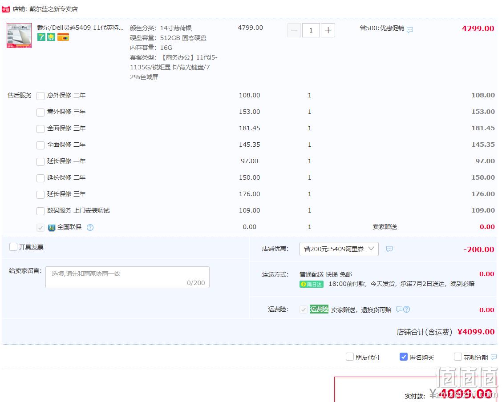Check 延长保修 二年 at 150.00

[x=40, y=178]
